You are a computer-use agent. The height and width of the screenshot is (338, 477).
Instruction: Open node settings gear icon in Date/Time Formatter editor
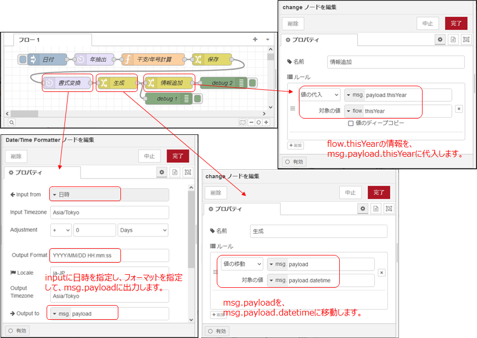[162, 172]
